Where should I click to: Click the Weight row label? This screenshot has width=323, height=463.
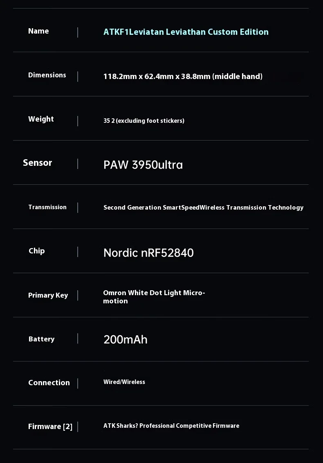(41, 119)
